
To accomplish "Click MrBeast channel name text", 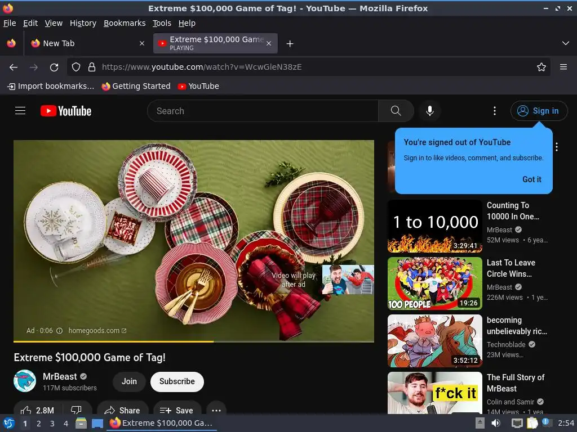I will tap(60, 376).
